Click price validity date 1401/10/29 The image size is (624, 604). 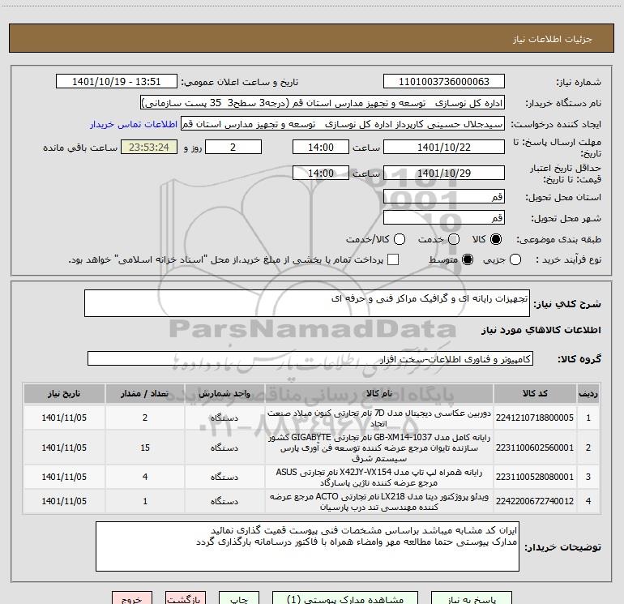tap(444, 173)
